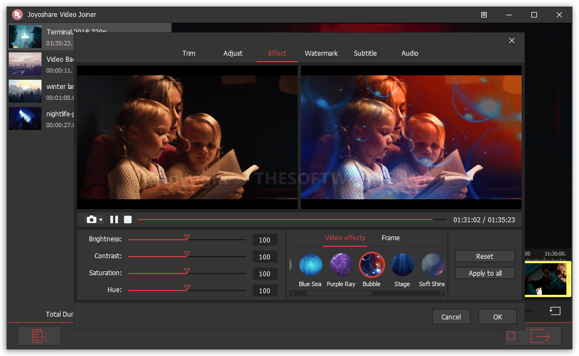Screen dimensions: 579x356
Task: Apply the Soft Shine effect
Action: tap(432, 264)
